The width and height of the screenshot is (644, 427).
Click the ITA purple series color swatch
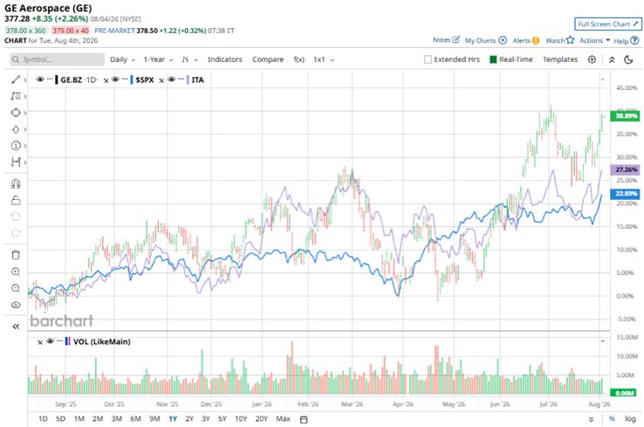coord(188,79)
